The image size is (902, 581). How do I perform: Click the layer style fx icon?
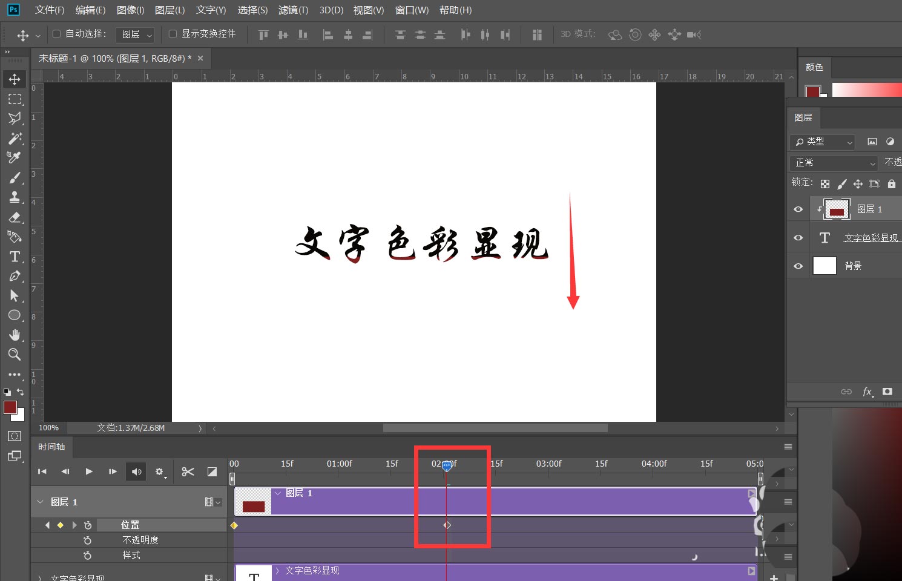point(867,392)
